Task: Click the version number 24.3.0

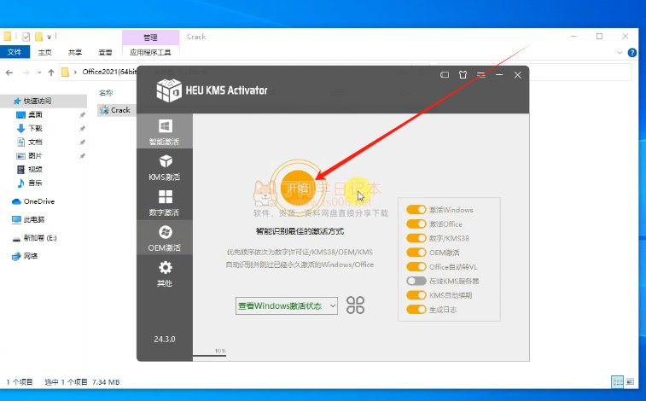Action: (x=165, y=340)
